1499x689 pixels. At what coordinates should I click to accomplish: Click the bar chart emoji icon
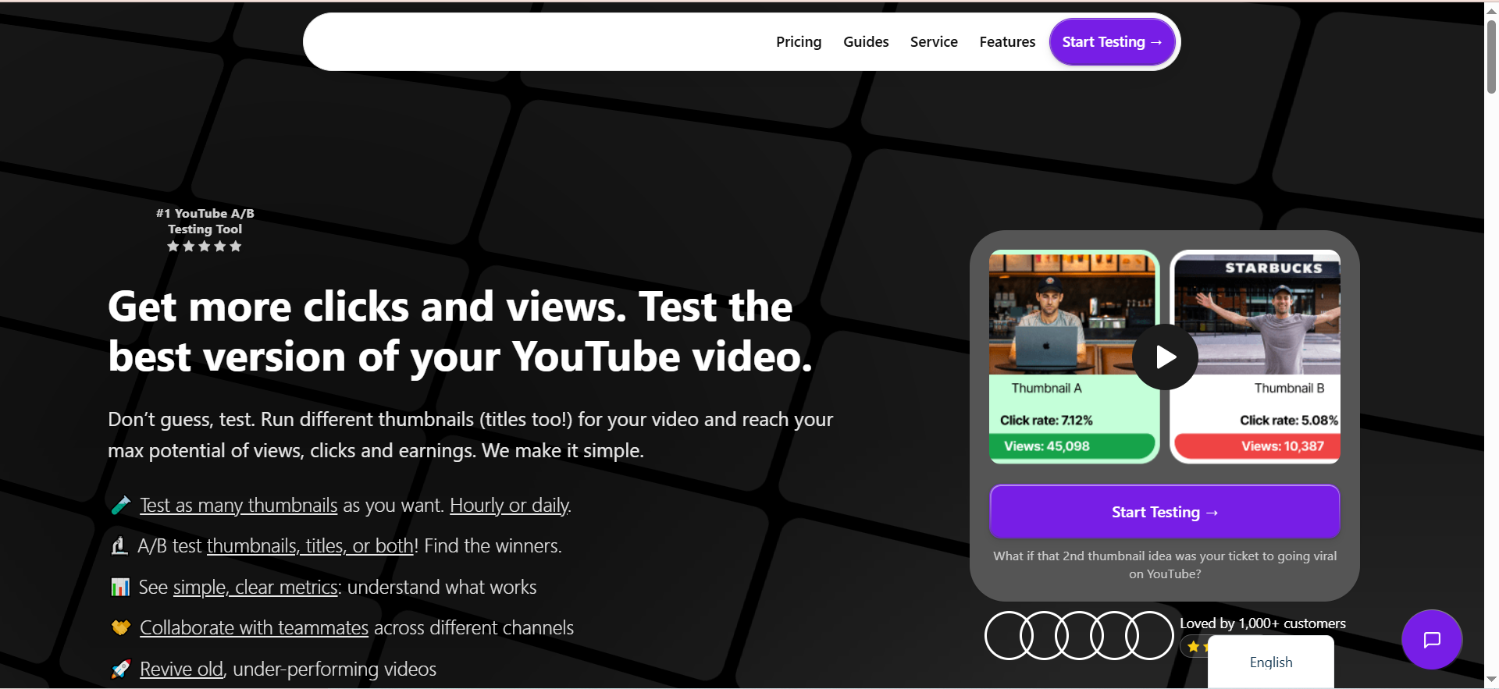[120, 587]
